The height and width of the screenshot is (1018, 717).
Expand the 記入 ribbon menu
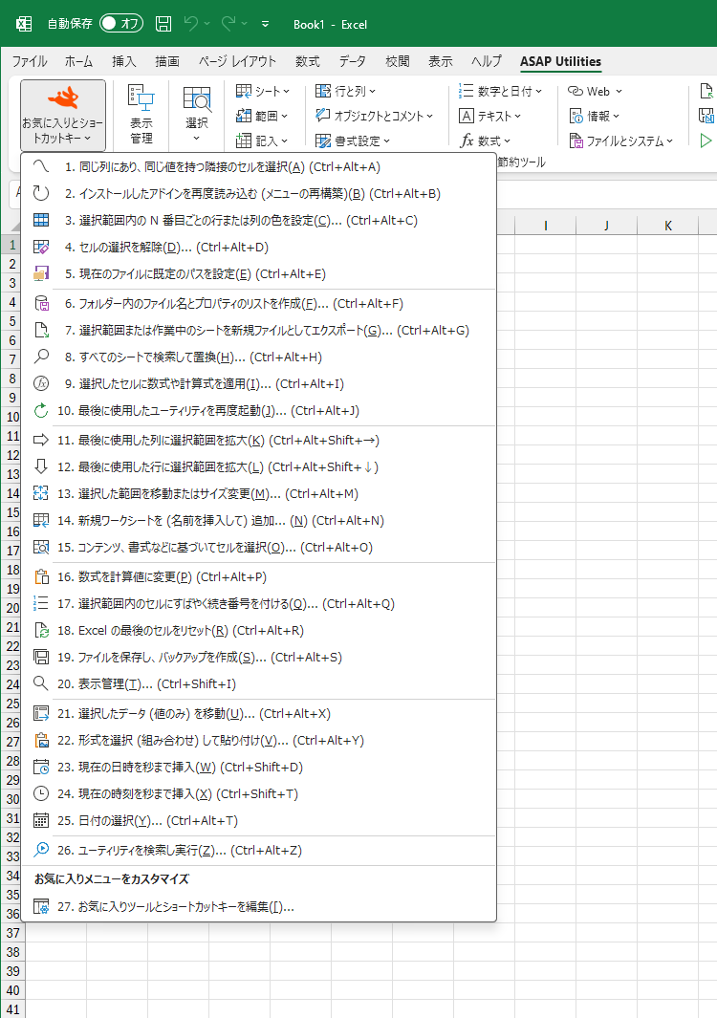pyautogui.click(x=261, y=141)
